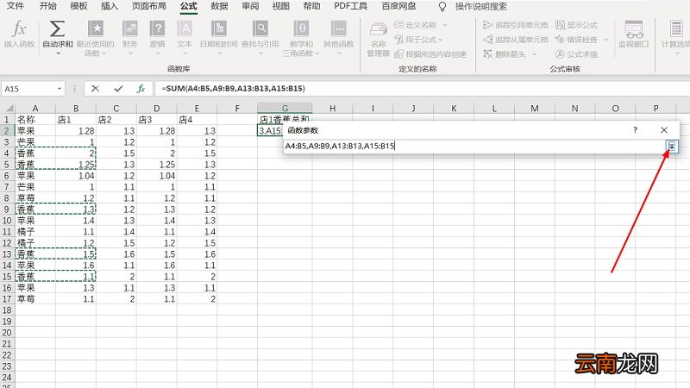
Task: Switch to the View tab
Action: click(x=280, y=6)
